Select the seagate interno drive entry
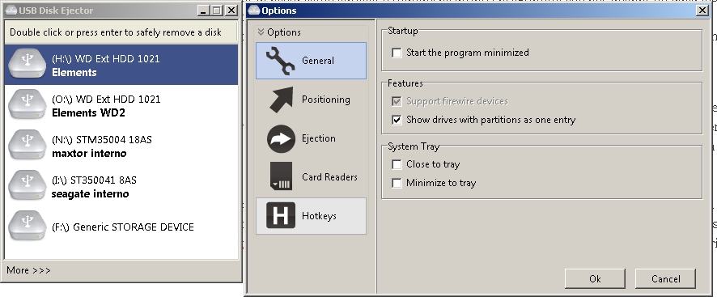Viewport: 717px width, 301px height. click(x=121, y=185)
